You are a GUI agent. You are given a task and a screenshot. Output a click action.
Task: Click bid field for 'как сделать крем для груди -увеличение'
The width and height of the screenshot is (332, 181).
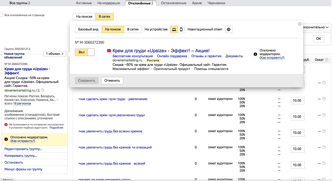[298, 101]
